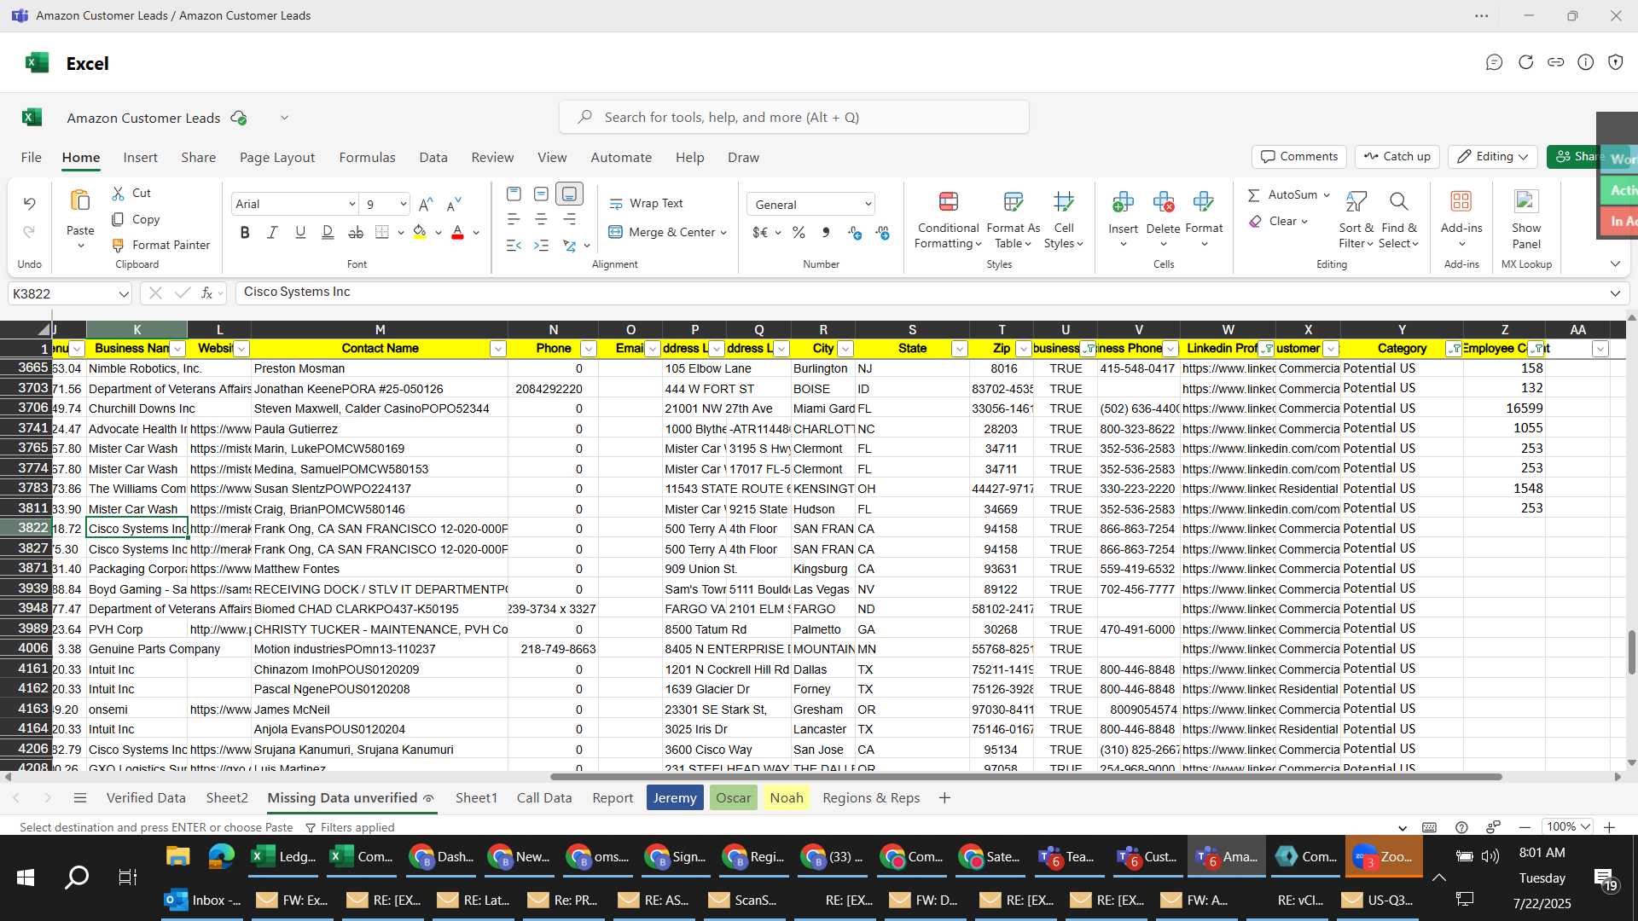
Task: Open the font size dropdown
Action: (403, 205)
